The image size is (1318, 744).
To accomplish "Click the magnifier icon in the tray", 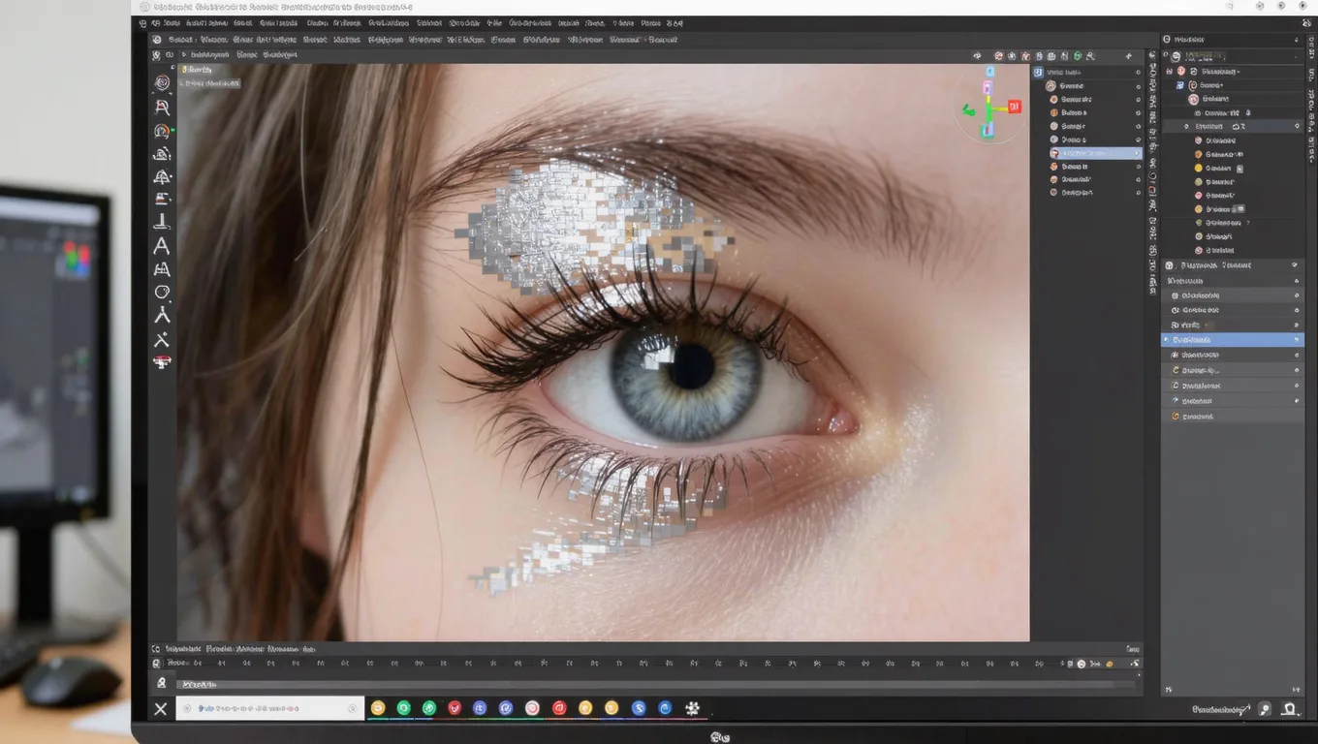I will 1265,709.
